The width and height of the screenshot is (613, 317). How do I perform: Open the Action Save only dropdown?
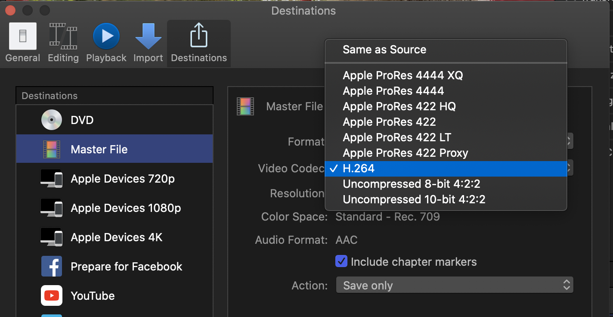(x=454, y=286)
